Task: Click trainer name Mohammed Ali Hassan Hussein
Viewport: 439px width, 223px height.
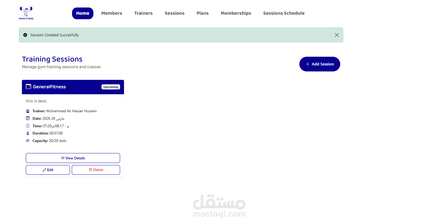Action: 71,111
